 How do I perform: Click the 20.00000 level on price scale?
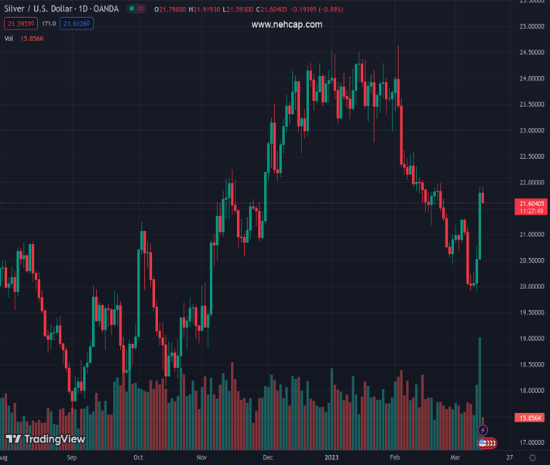click(530, 287)
